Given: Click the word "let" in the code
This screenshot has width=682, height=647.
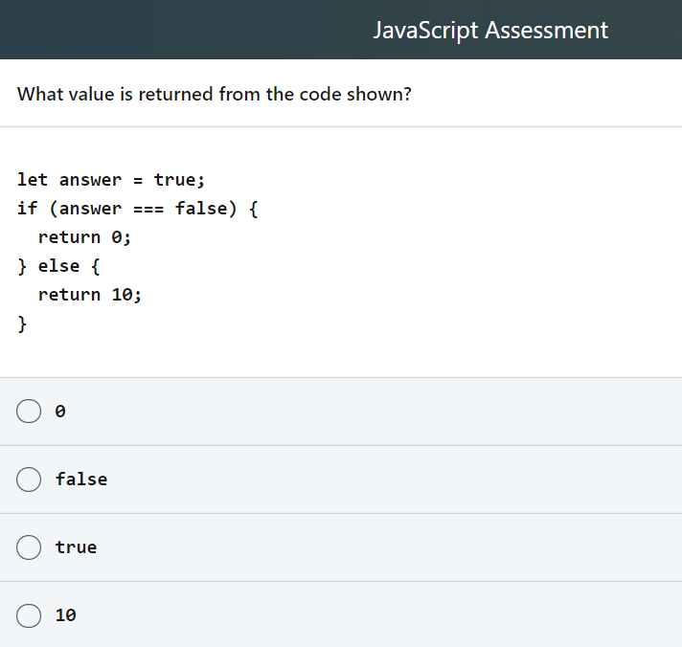Looking at the screenshot, I should [x=33, y=180].
